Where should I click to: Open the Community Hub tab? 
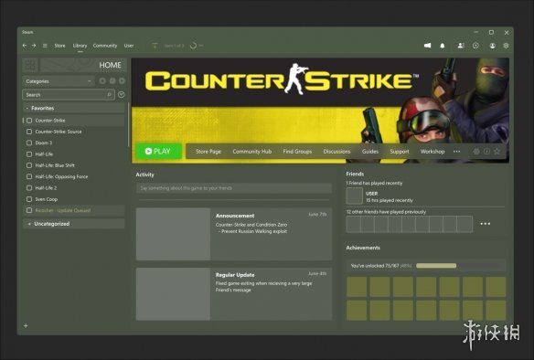(252, 152)
